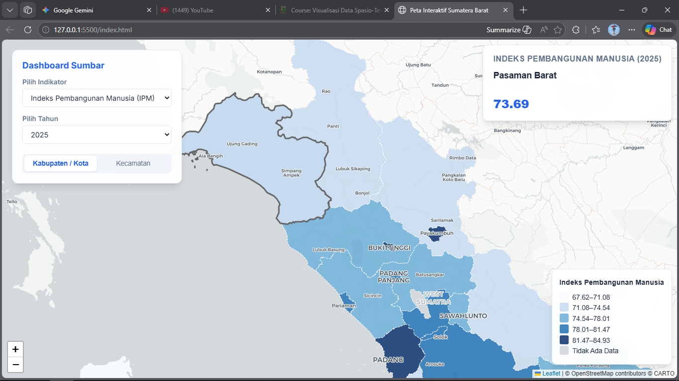The height and width of the screenshot is (381, 679).
Task: Open the browser profile avatar
Action: (x=614, y=30)
